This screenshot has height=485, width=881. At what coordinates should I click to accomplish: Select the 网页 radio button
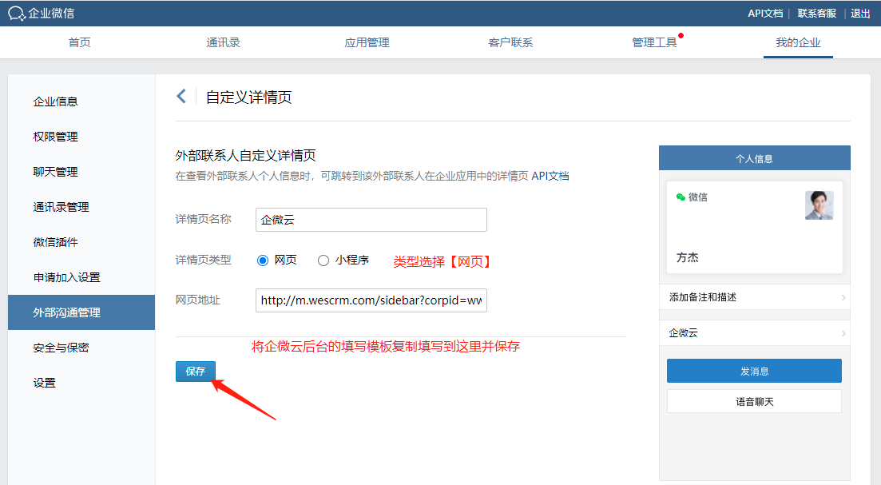[263, 260]
